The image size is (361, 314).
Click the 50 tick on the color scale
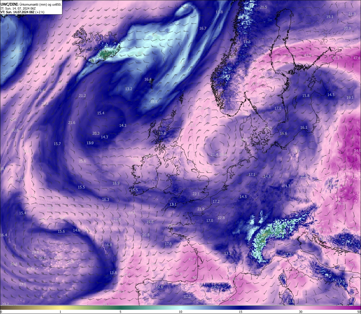pyautogui.click(x=358, y=312)
